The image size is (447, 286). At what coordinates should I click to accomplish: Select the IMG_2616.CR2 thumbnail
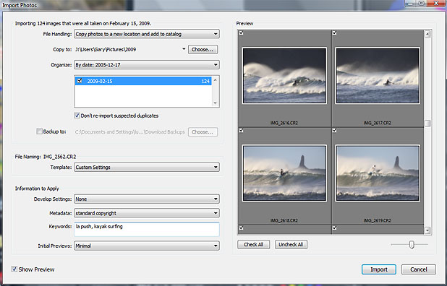point(284,75)
